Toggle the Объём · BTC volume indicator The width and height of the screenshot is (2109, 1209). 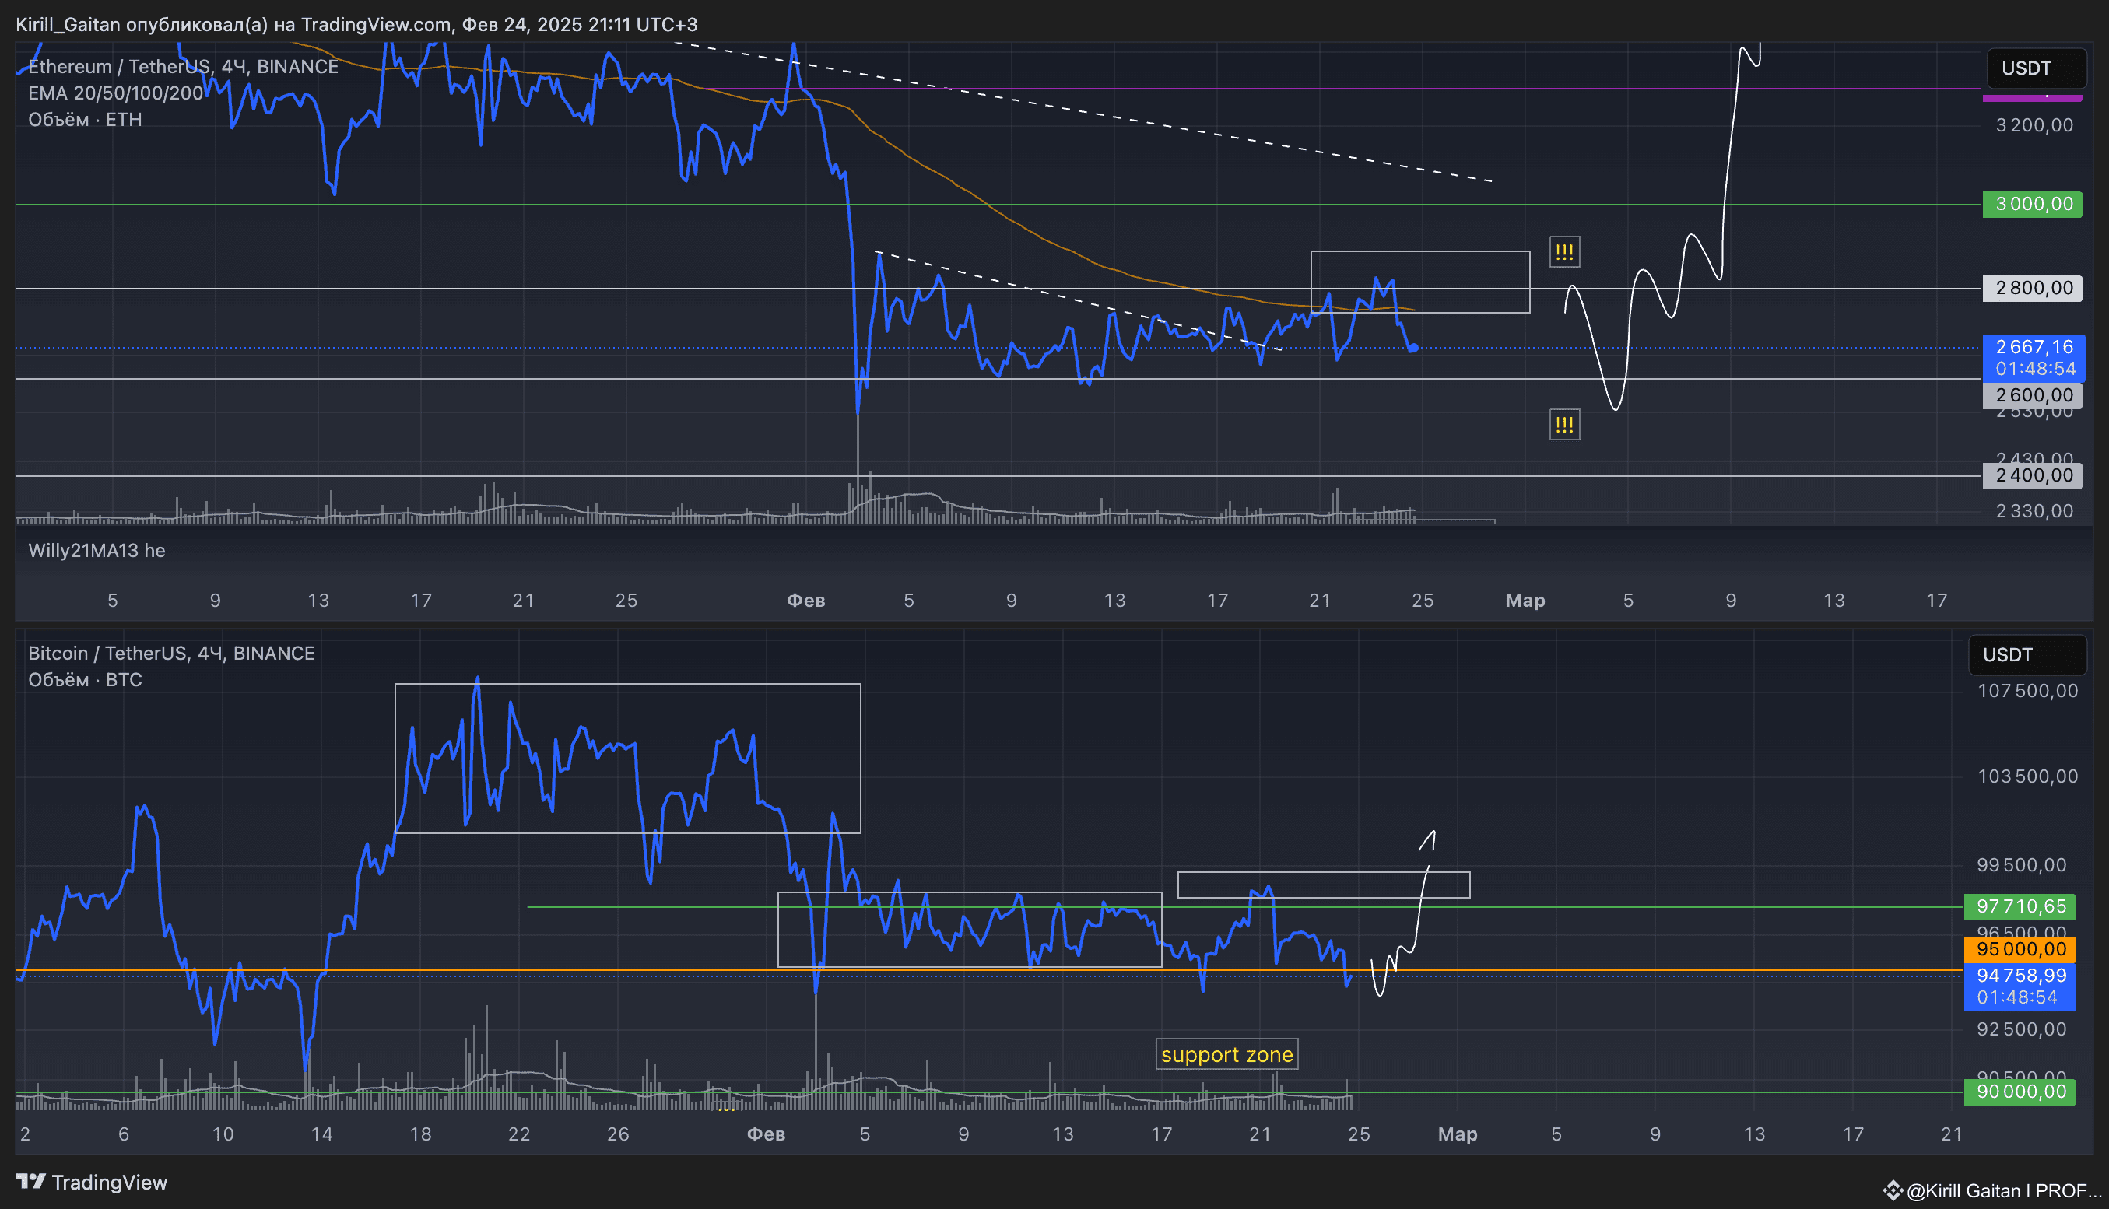[85, 679]
